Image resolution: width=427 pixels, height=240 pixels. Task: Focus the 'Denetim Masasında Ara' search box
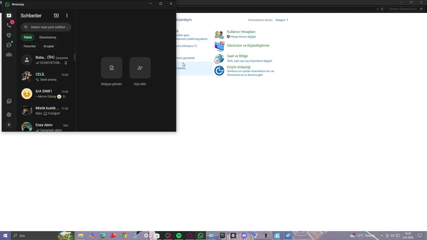[x=405, y=9]
